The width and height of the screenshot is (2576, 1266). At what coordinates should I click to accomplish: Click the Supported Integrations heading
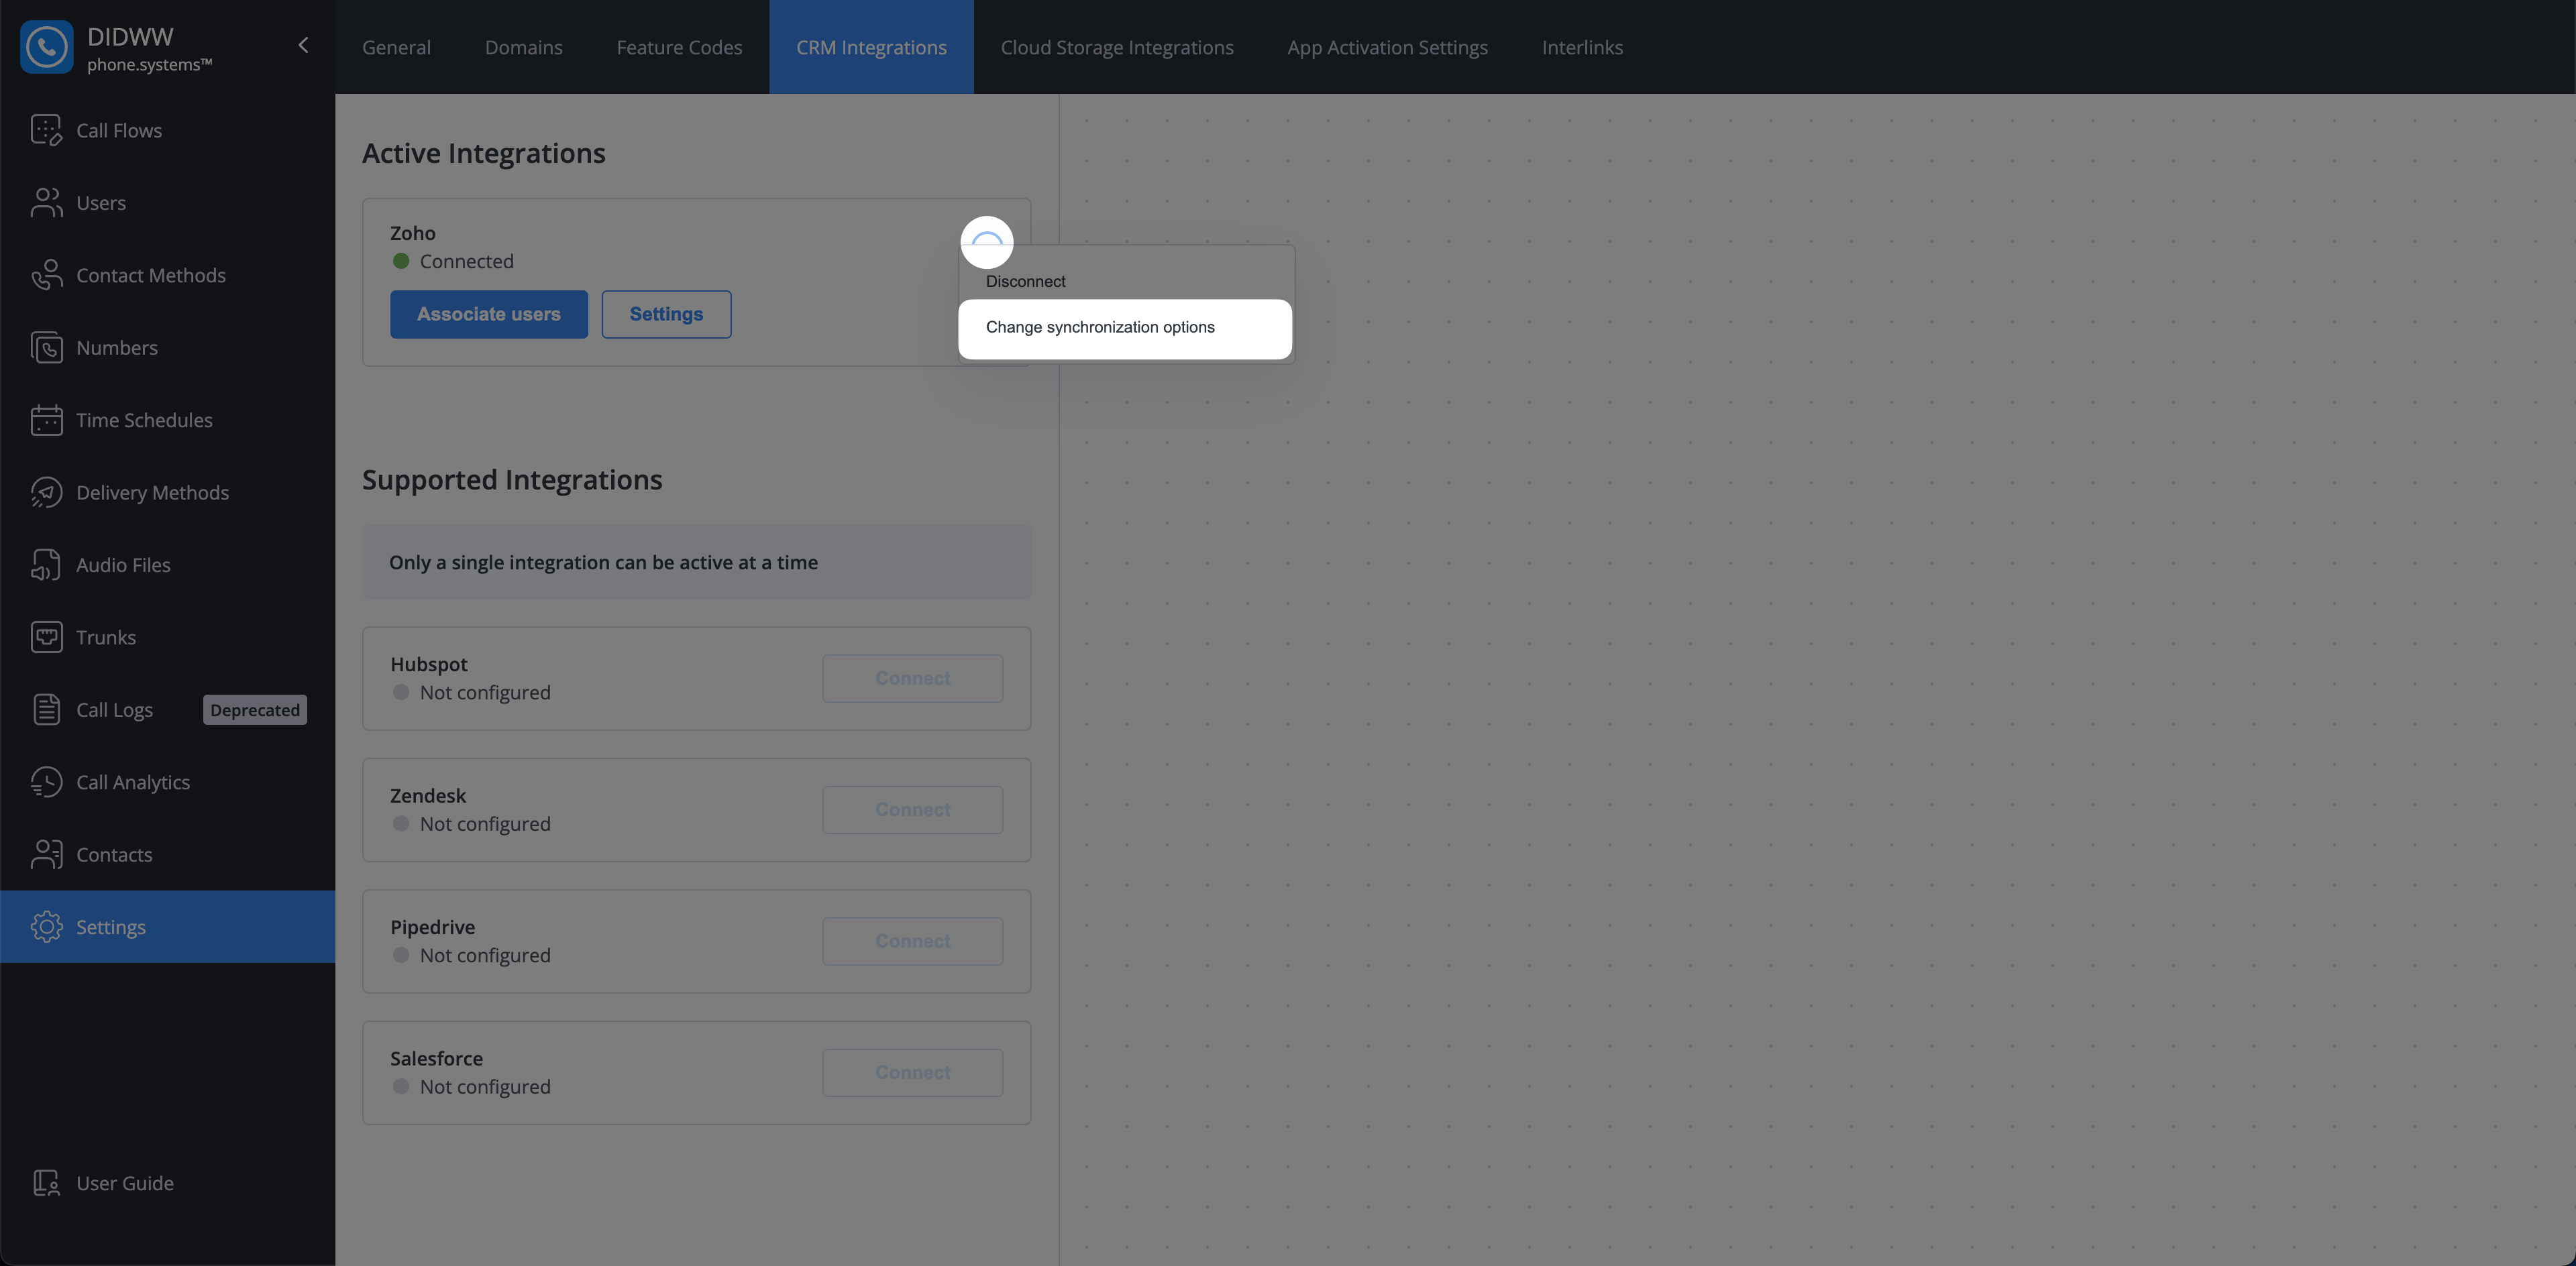pyautogui.click(x=512, y=479)
